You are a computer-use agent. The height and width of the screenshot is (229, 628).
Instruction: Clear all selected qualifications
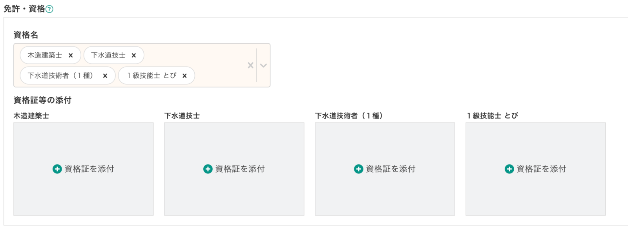[x=250, y=65]
